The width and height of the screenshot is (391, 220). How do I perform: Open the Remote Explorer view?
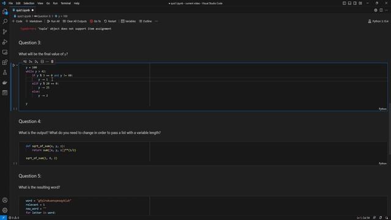coord(5,52)
